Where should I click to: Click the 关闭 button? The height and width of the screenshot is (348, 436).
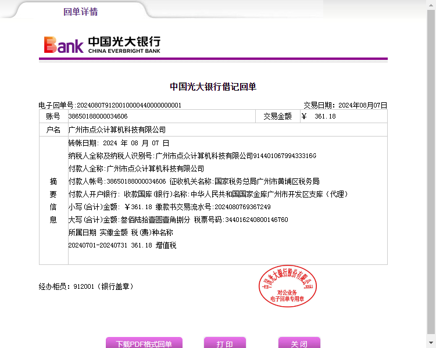point(299,343)
